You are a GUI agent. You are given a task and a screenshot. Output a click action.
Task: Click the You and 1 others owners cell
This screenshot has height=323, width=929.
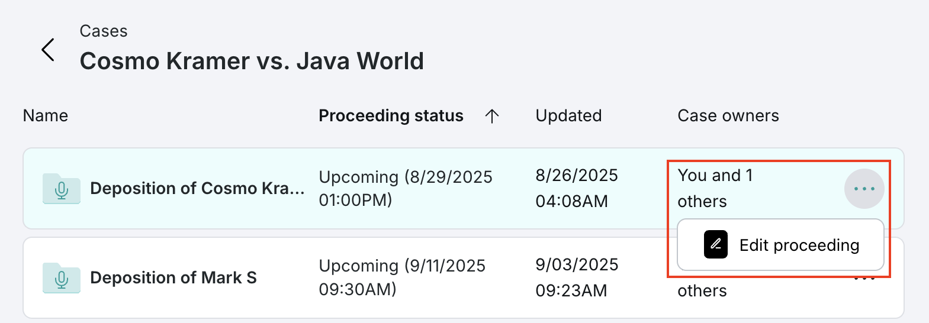click(715, 188)
